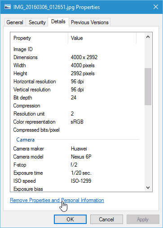Click the Cancel button

[106, 219]
